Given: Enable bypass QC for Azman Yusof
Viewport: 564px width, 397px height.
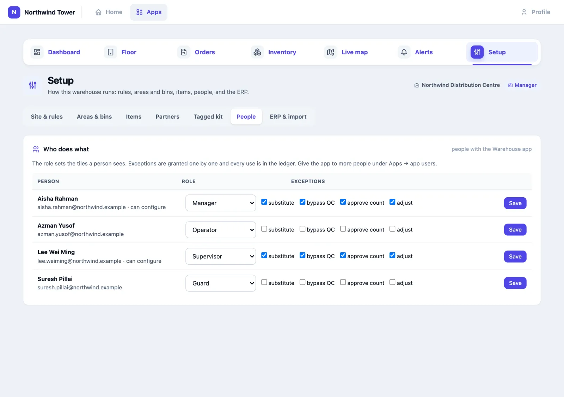Looking at the screenshot, I should point(302,229).
